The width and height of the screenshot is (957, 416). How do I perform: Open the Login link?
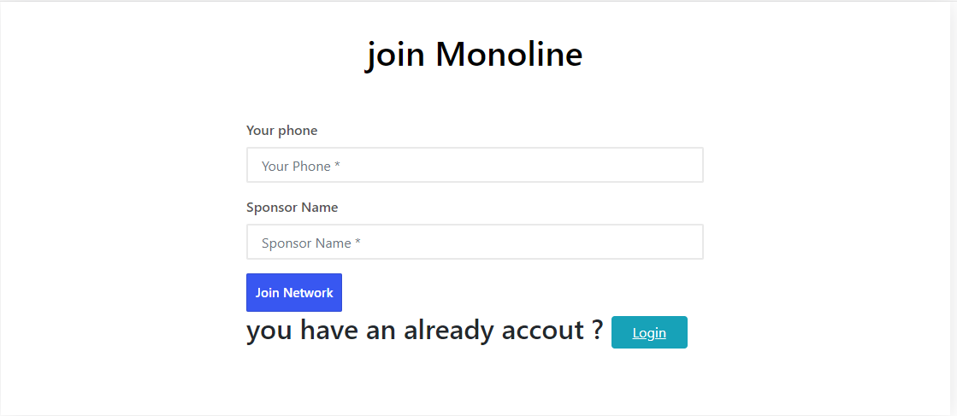click(x=649, y=332)
